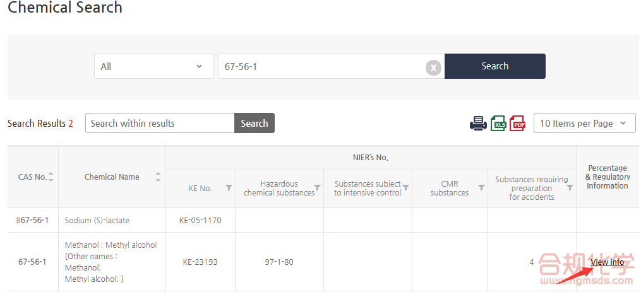Select KE-23193 cell in Methanol row

point(200,262)
